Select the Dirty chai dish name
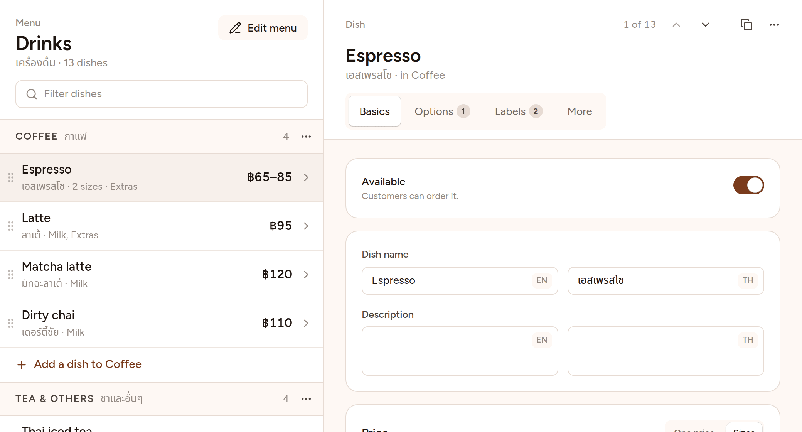The width and height of the screenshot is (802, 432). [x=48, y=315]
